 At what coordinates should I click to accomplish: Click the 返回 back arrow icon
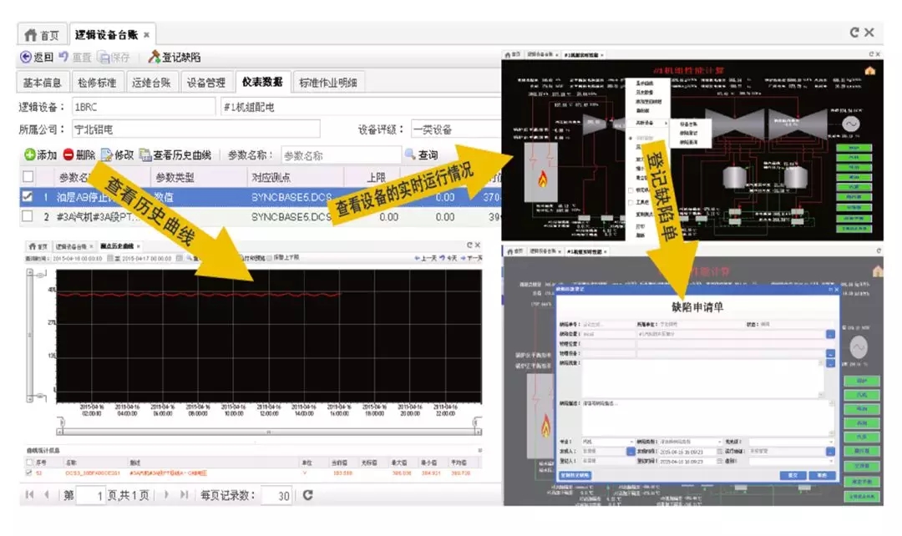pyautogui.click(x=26, y=58)
